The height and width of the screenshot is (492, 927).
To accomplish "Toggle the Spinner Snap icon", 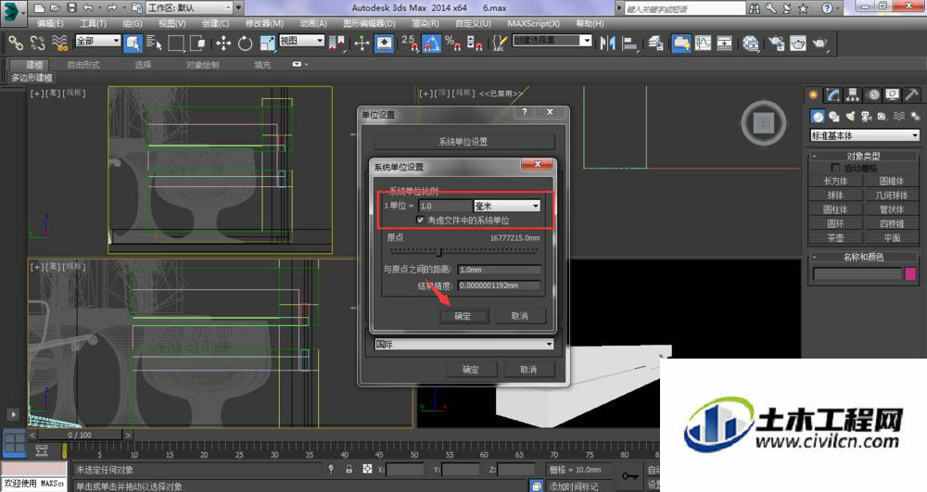I will tap(475, 44).
